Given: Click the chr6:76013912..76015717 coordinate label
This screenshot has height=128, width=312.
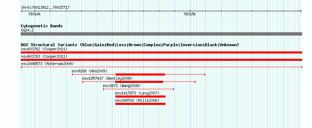Looking at the screenshot, I should click(x=45, y=8).
